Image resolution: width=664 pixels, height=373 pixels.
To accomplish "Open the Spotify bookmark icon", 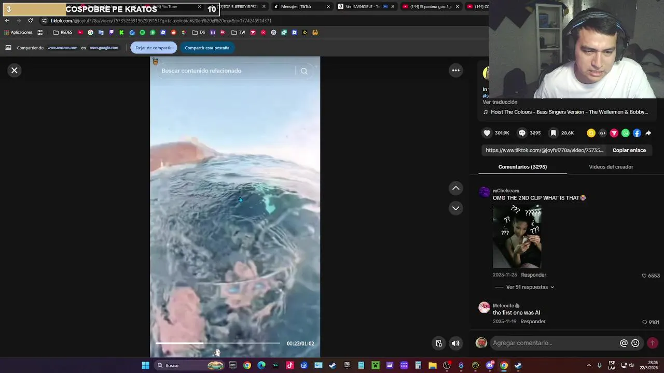I will pos(142,33).
